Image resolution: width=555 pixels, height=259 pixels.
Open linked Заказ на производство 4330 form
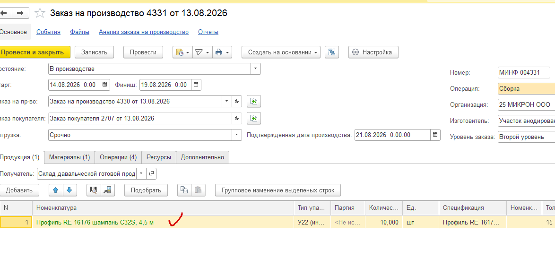point(237,101)
